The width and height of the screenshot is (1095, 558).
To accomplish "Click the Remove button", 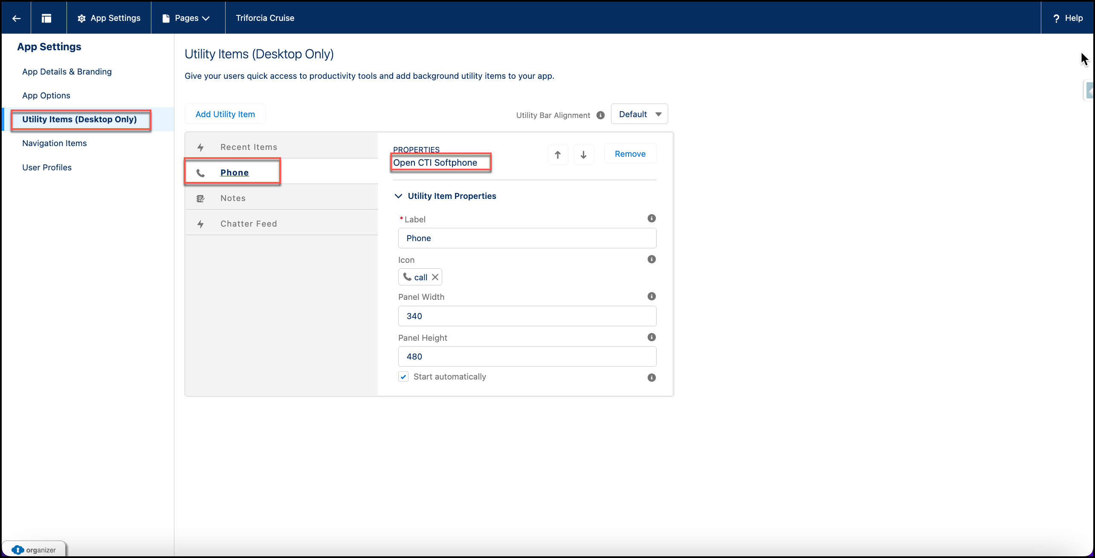I will (x=630, y=154).
